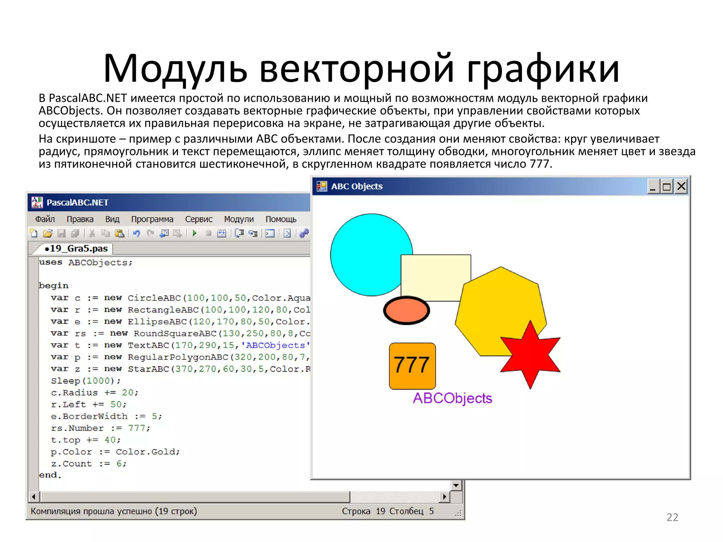
Task: Click horizontal scrollbar right arrow
Action: click(x=444, y=497)
